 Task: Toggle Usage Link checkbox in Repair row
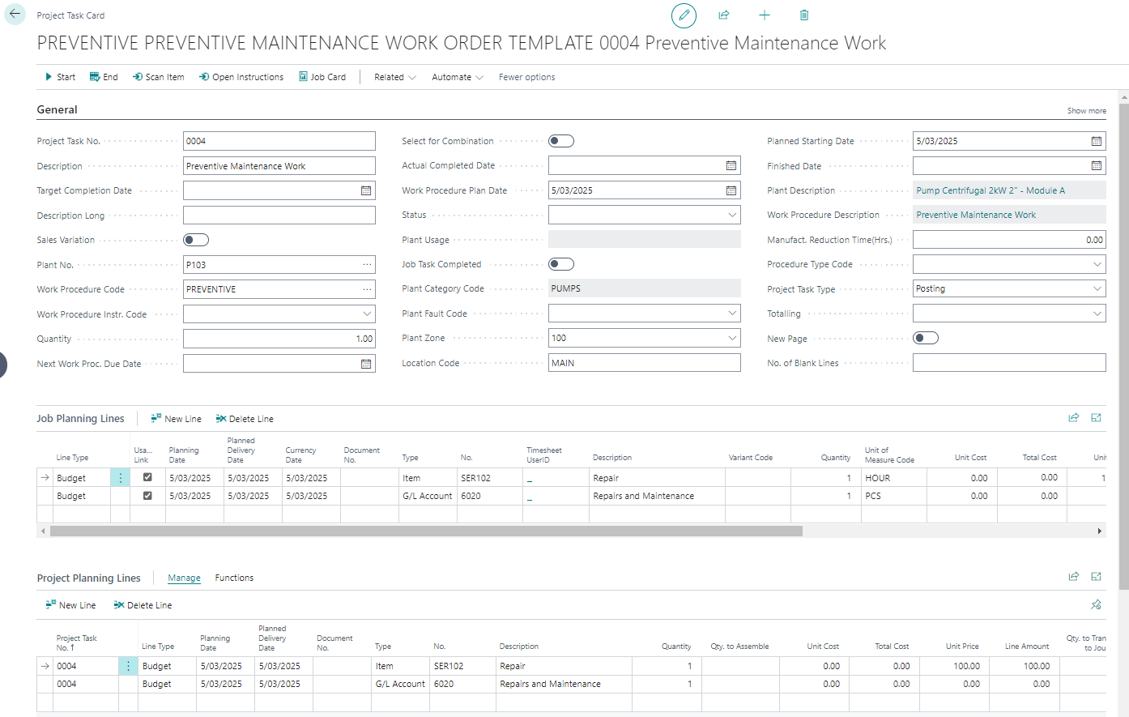point(147,477)
